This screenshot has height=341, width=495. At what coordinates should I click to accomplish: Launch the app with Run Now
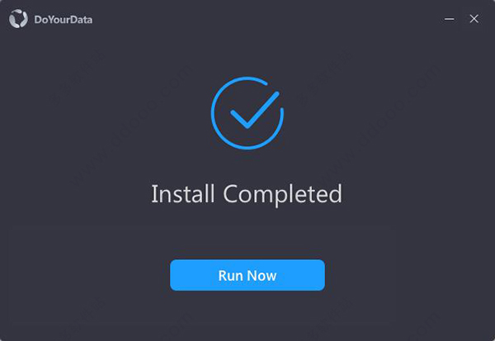[247, 275]
